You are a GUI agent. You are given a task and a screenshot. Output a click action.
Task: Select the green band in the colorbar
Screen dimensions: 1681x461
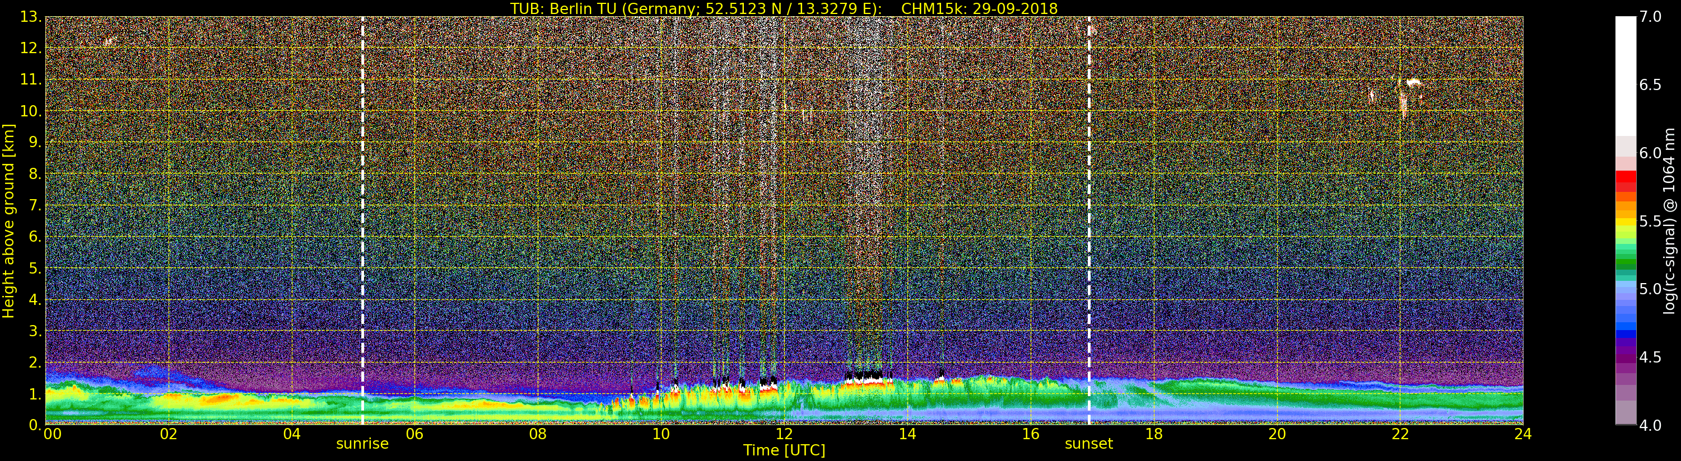coord(1625,261)
